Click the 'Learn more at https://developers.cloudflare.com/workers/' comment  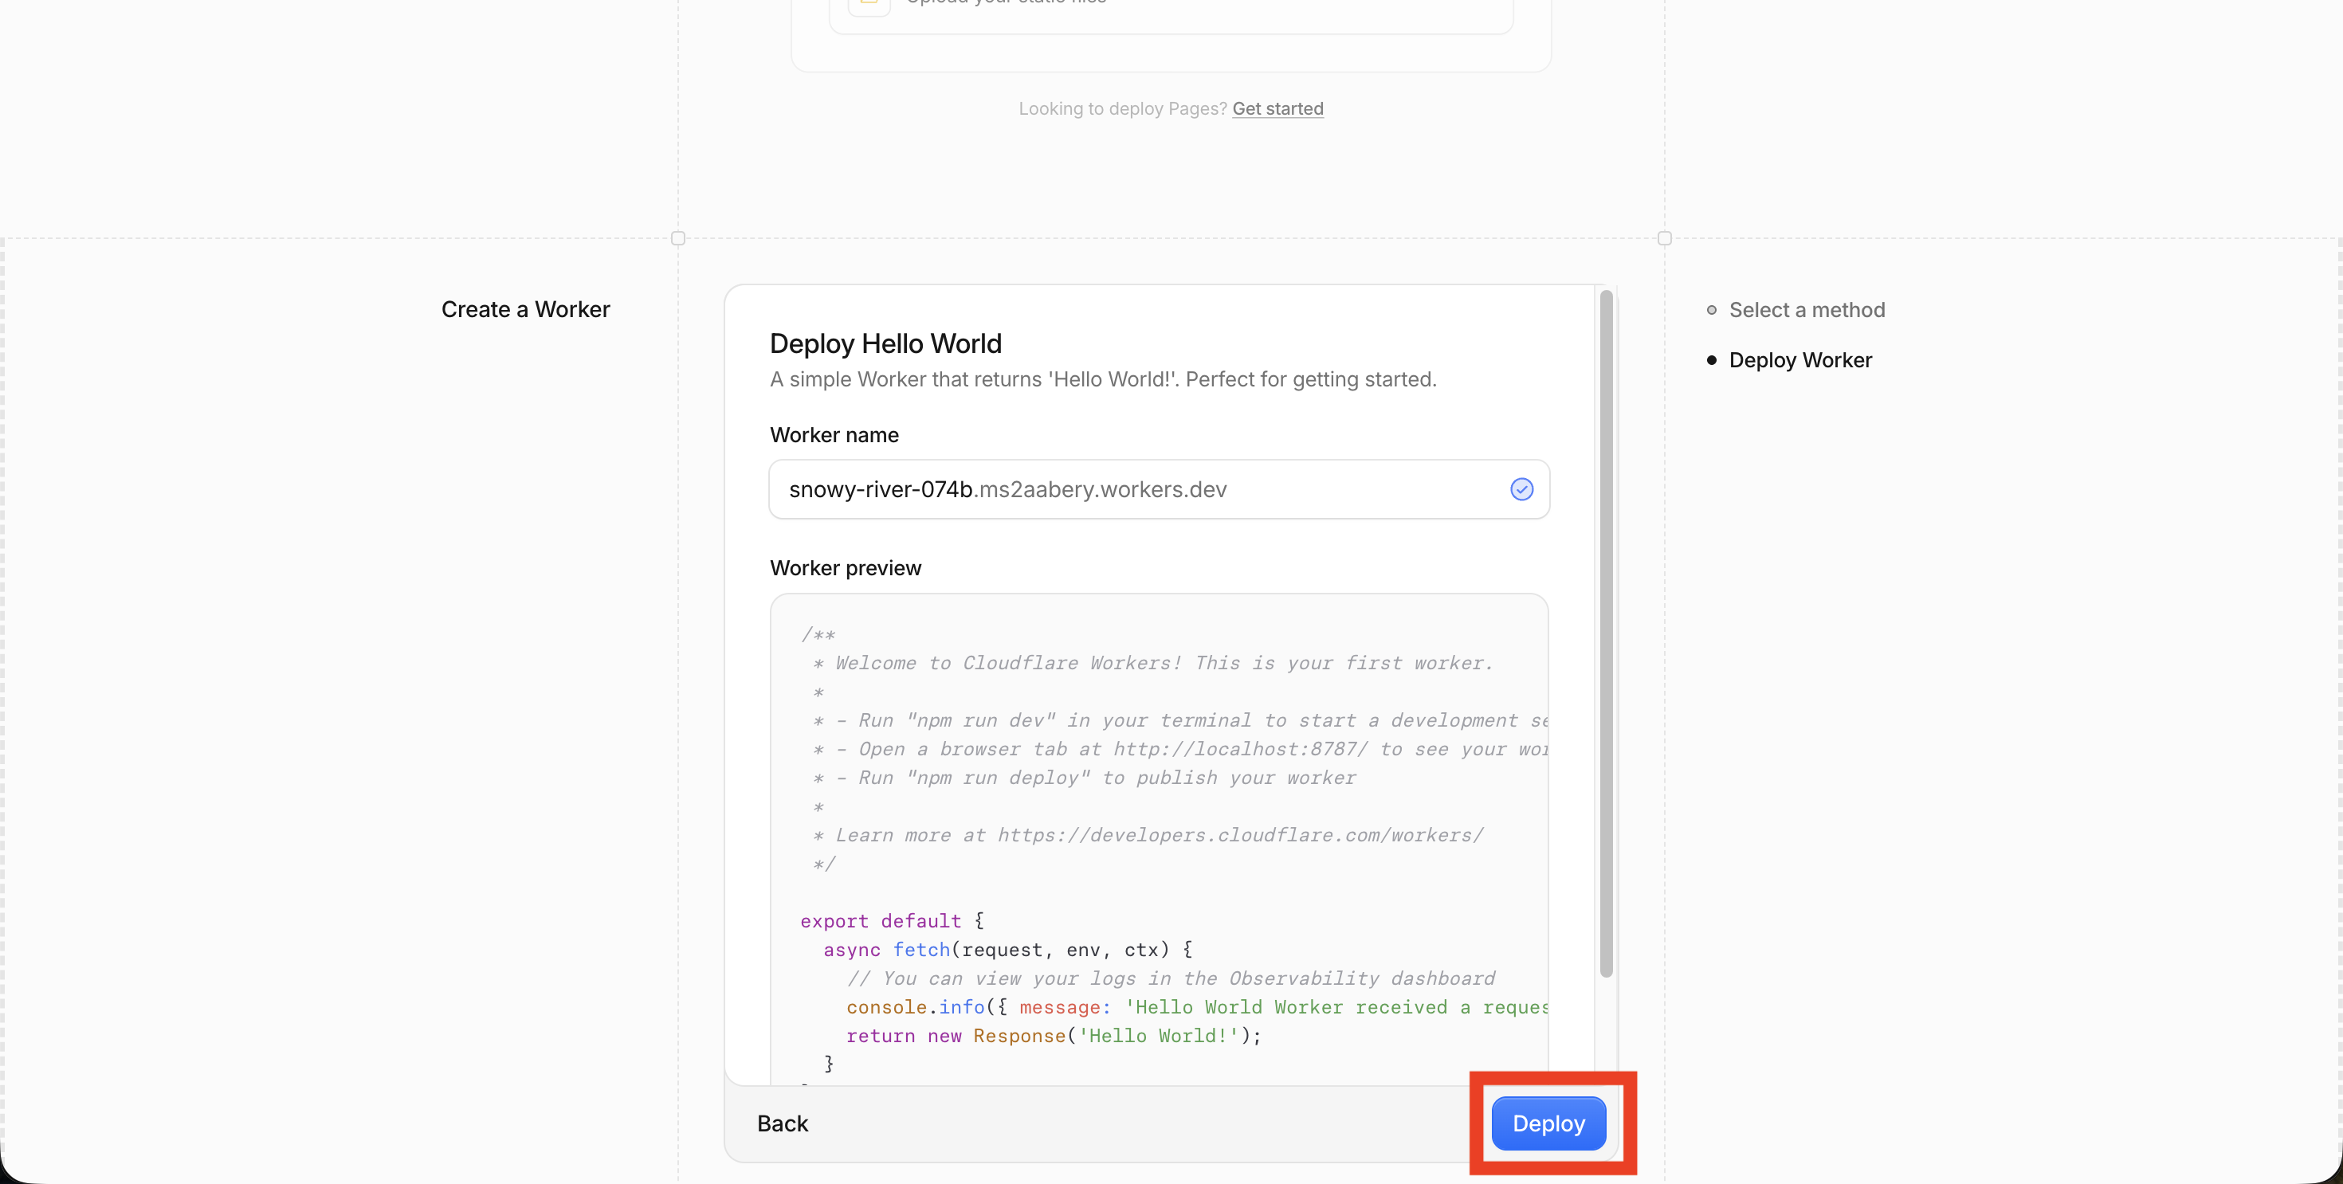1147,835
